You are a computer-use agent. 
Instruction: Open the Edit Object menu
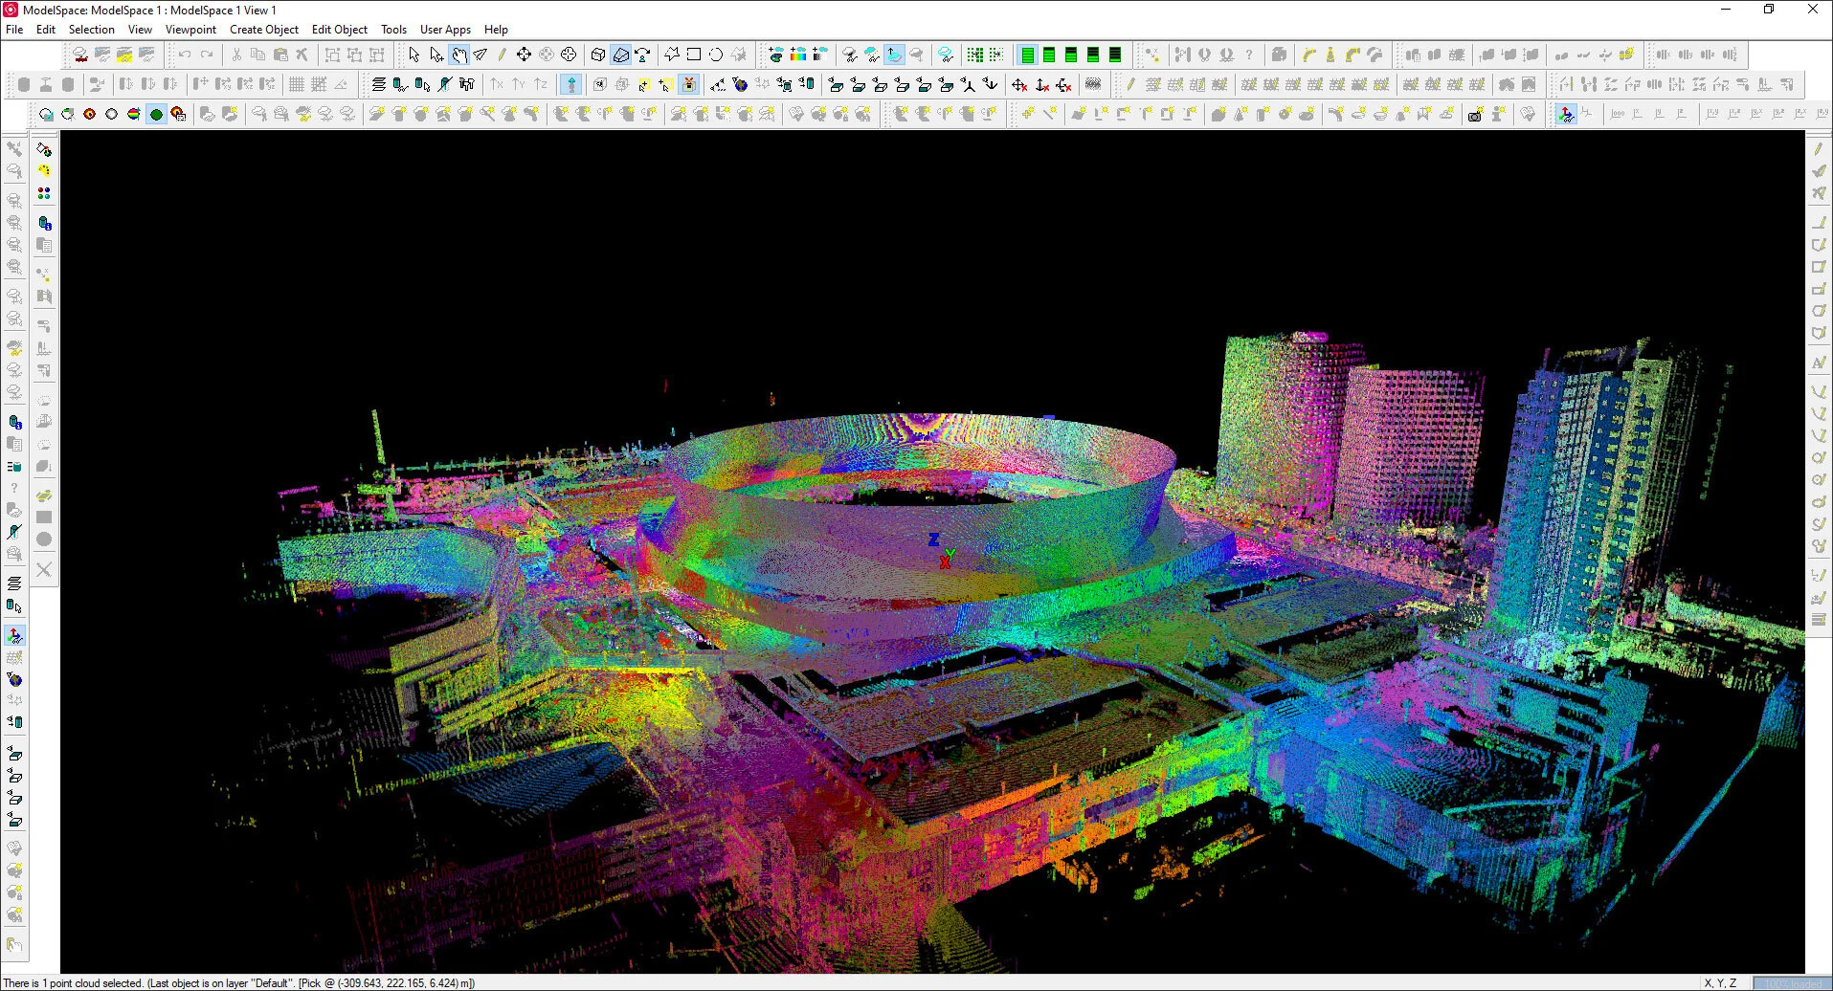pyautogui.click(x=340, y=30)
